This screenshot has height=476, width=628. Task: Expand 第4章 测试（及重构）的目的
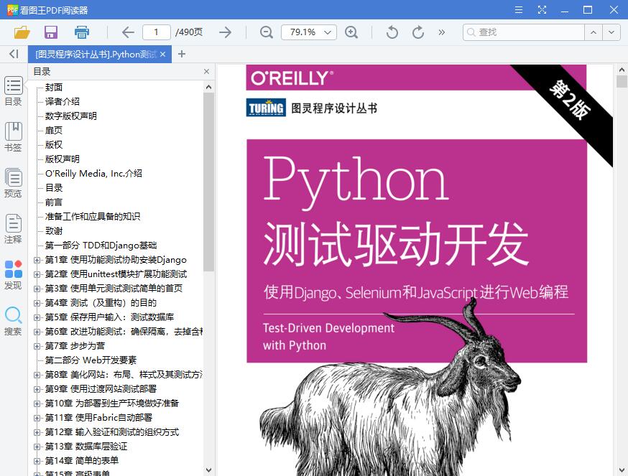(x=37, y=304)
